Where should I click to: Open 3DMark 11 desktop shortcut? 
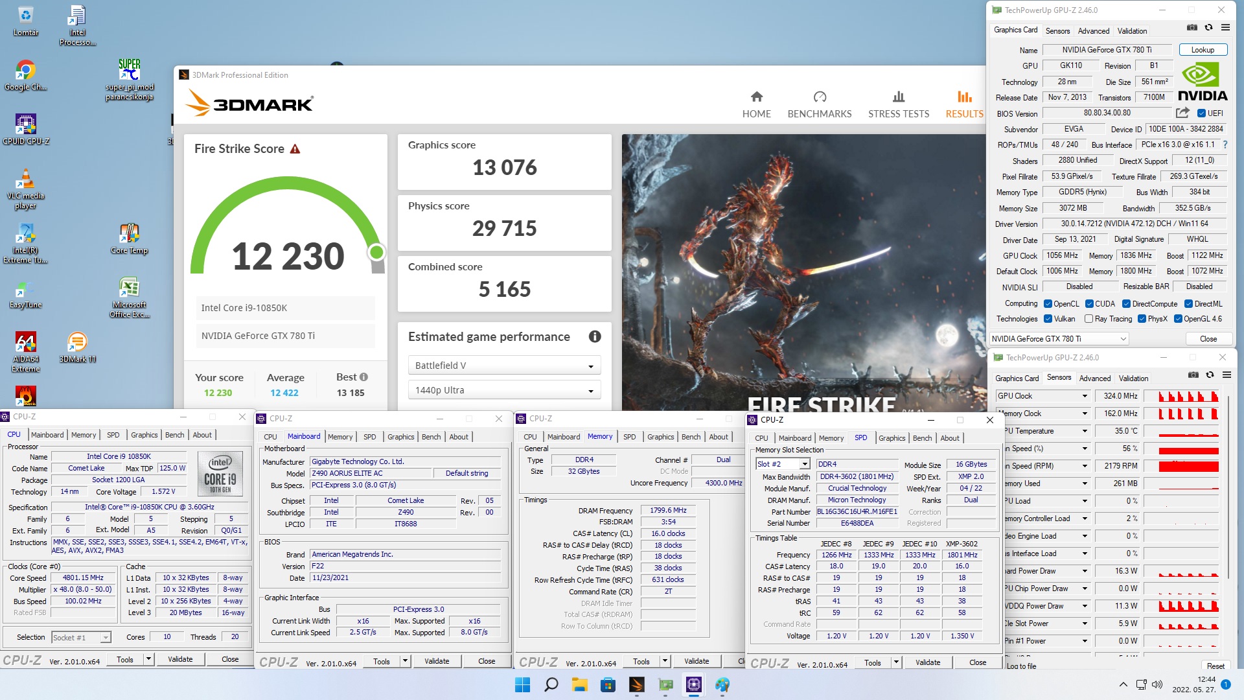click(x=77, y=347)
